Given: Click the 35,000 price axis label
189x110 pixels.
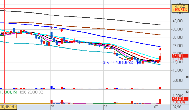Looking at the screenshot, I should [x=178, y=29].
